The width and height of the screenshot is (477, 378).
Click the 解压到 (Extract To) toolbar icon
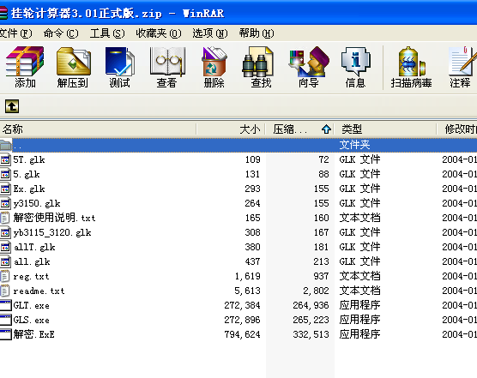[x=73, y=62]
